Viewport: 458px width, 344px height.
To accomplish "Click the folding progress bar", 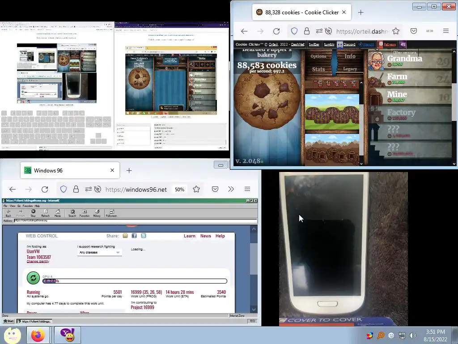I will (135, 281).
